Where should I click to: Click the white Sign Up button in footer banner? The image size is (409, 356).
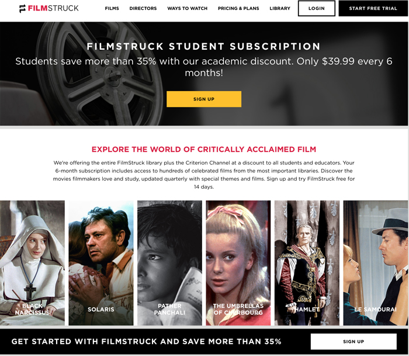(353, 341)
